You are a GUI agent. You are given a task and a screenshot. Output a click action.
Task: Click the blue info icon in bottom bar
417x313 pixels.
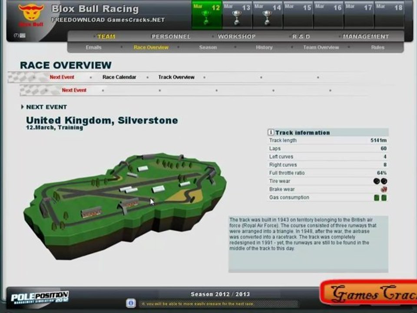131,303
